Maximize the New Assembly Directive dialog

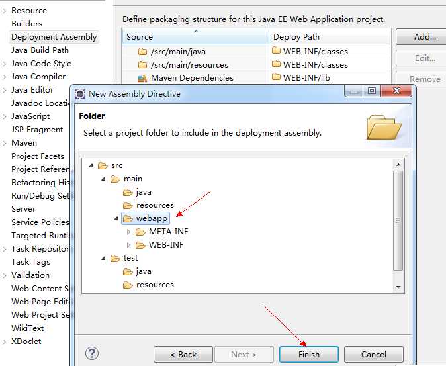click(372, 91)
